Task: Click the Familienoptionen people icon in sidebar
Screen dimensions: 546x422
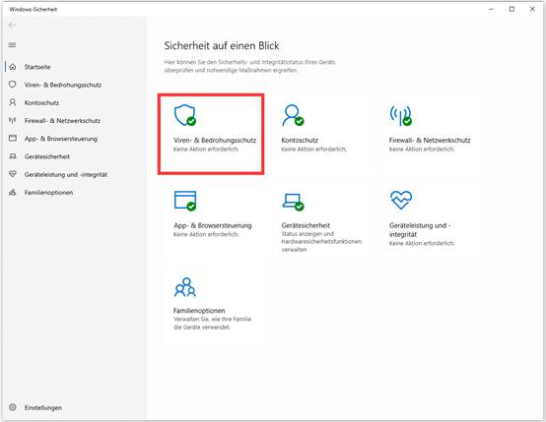Action: click(13, 192)
